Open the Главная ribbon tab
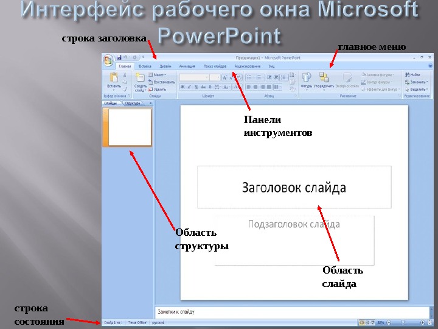 tap(125, 66)
